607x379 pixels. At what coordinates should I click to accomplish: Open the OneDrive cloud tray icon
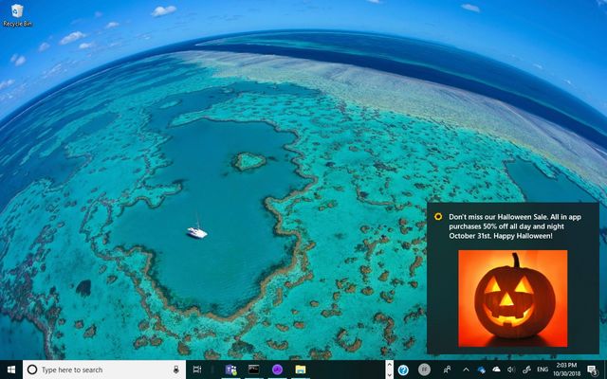[x=496, y=370]
